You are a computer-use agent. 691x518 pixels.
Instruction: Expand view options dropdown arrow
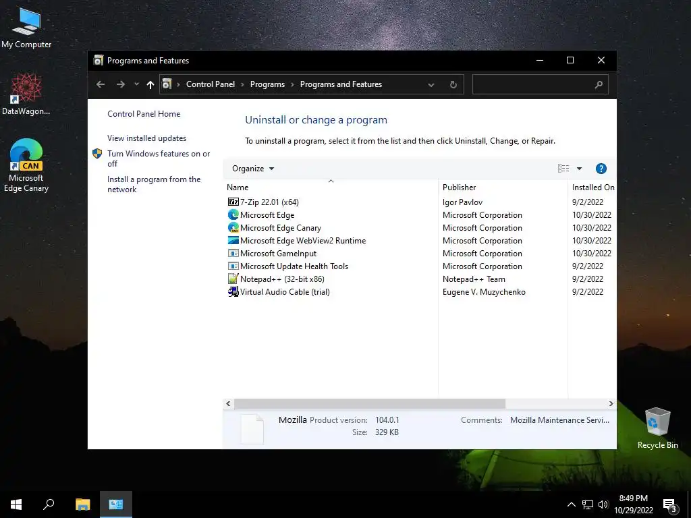coord(579,169)
